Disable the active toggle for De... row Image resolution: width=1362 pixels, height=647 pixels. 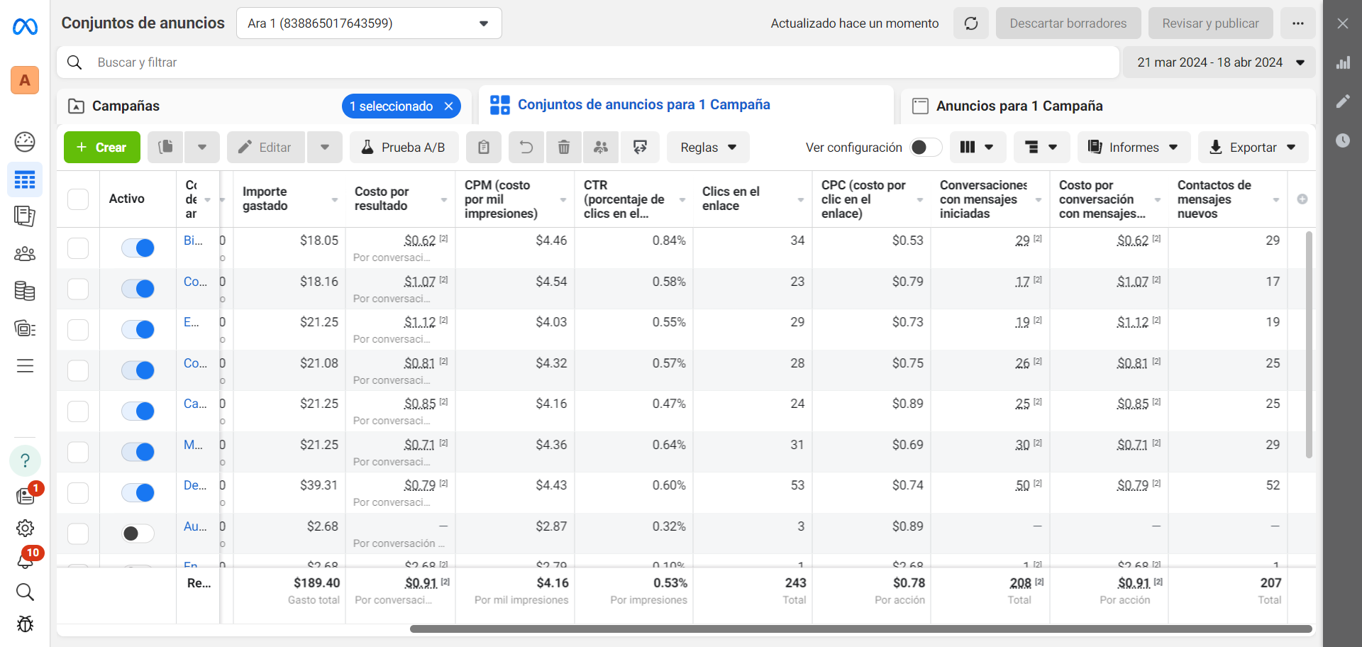(x=138, y=492)
